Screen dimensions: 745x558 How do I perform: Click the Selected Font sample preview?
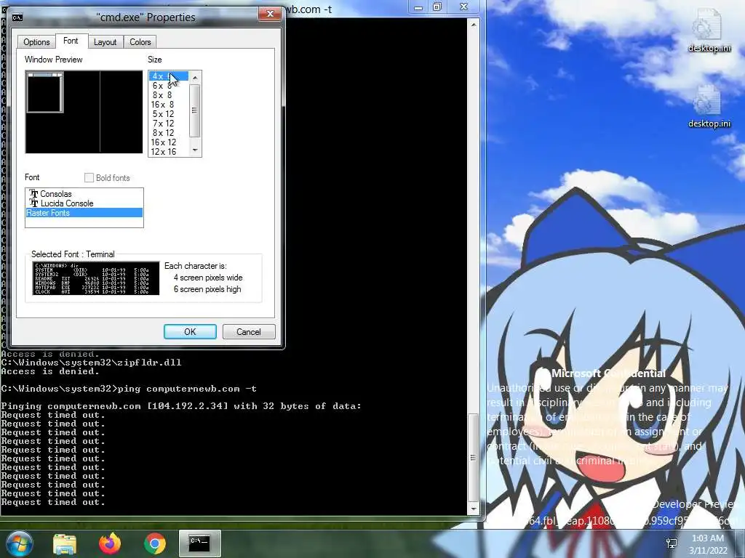(96, 278)
